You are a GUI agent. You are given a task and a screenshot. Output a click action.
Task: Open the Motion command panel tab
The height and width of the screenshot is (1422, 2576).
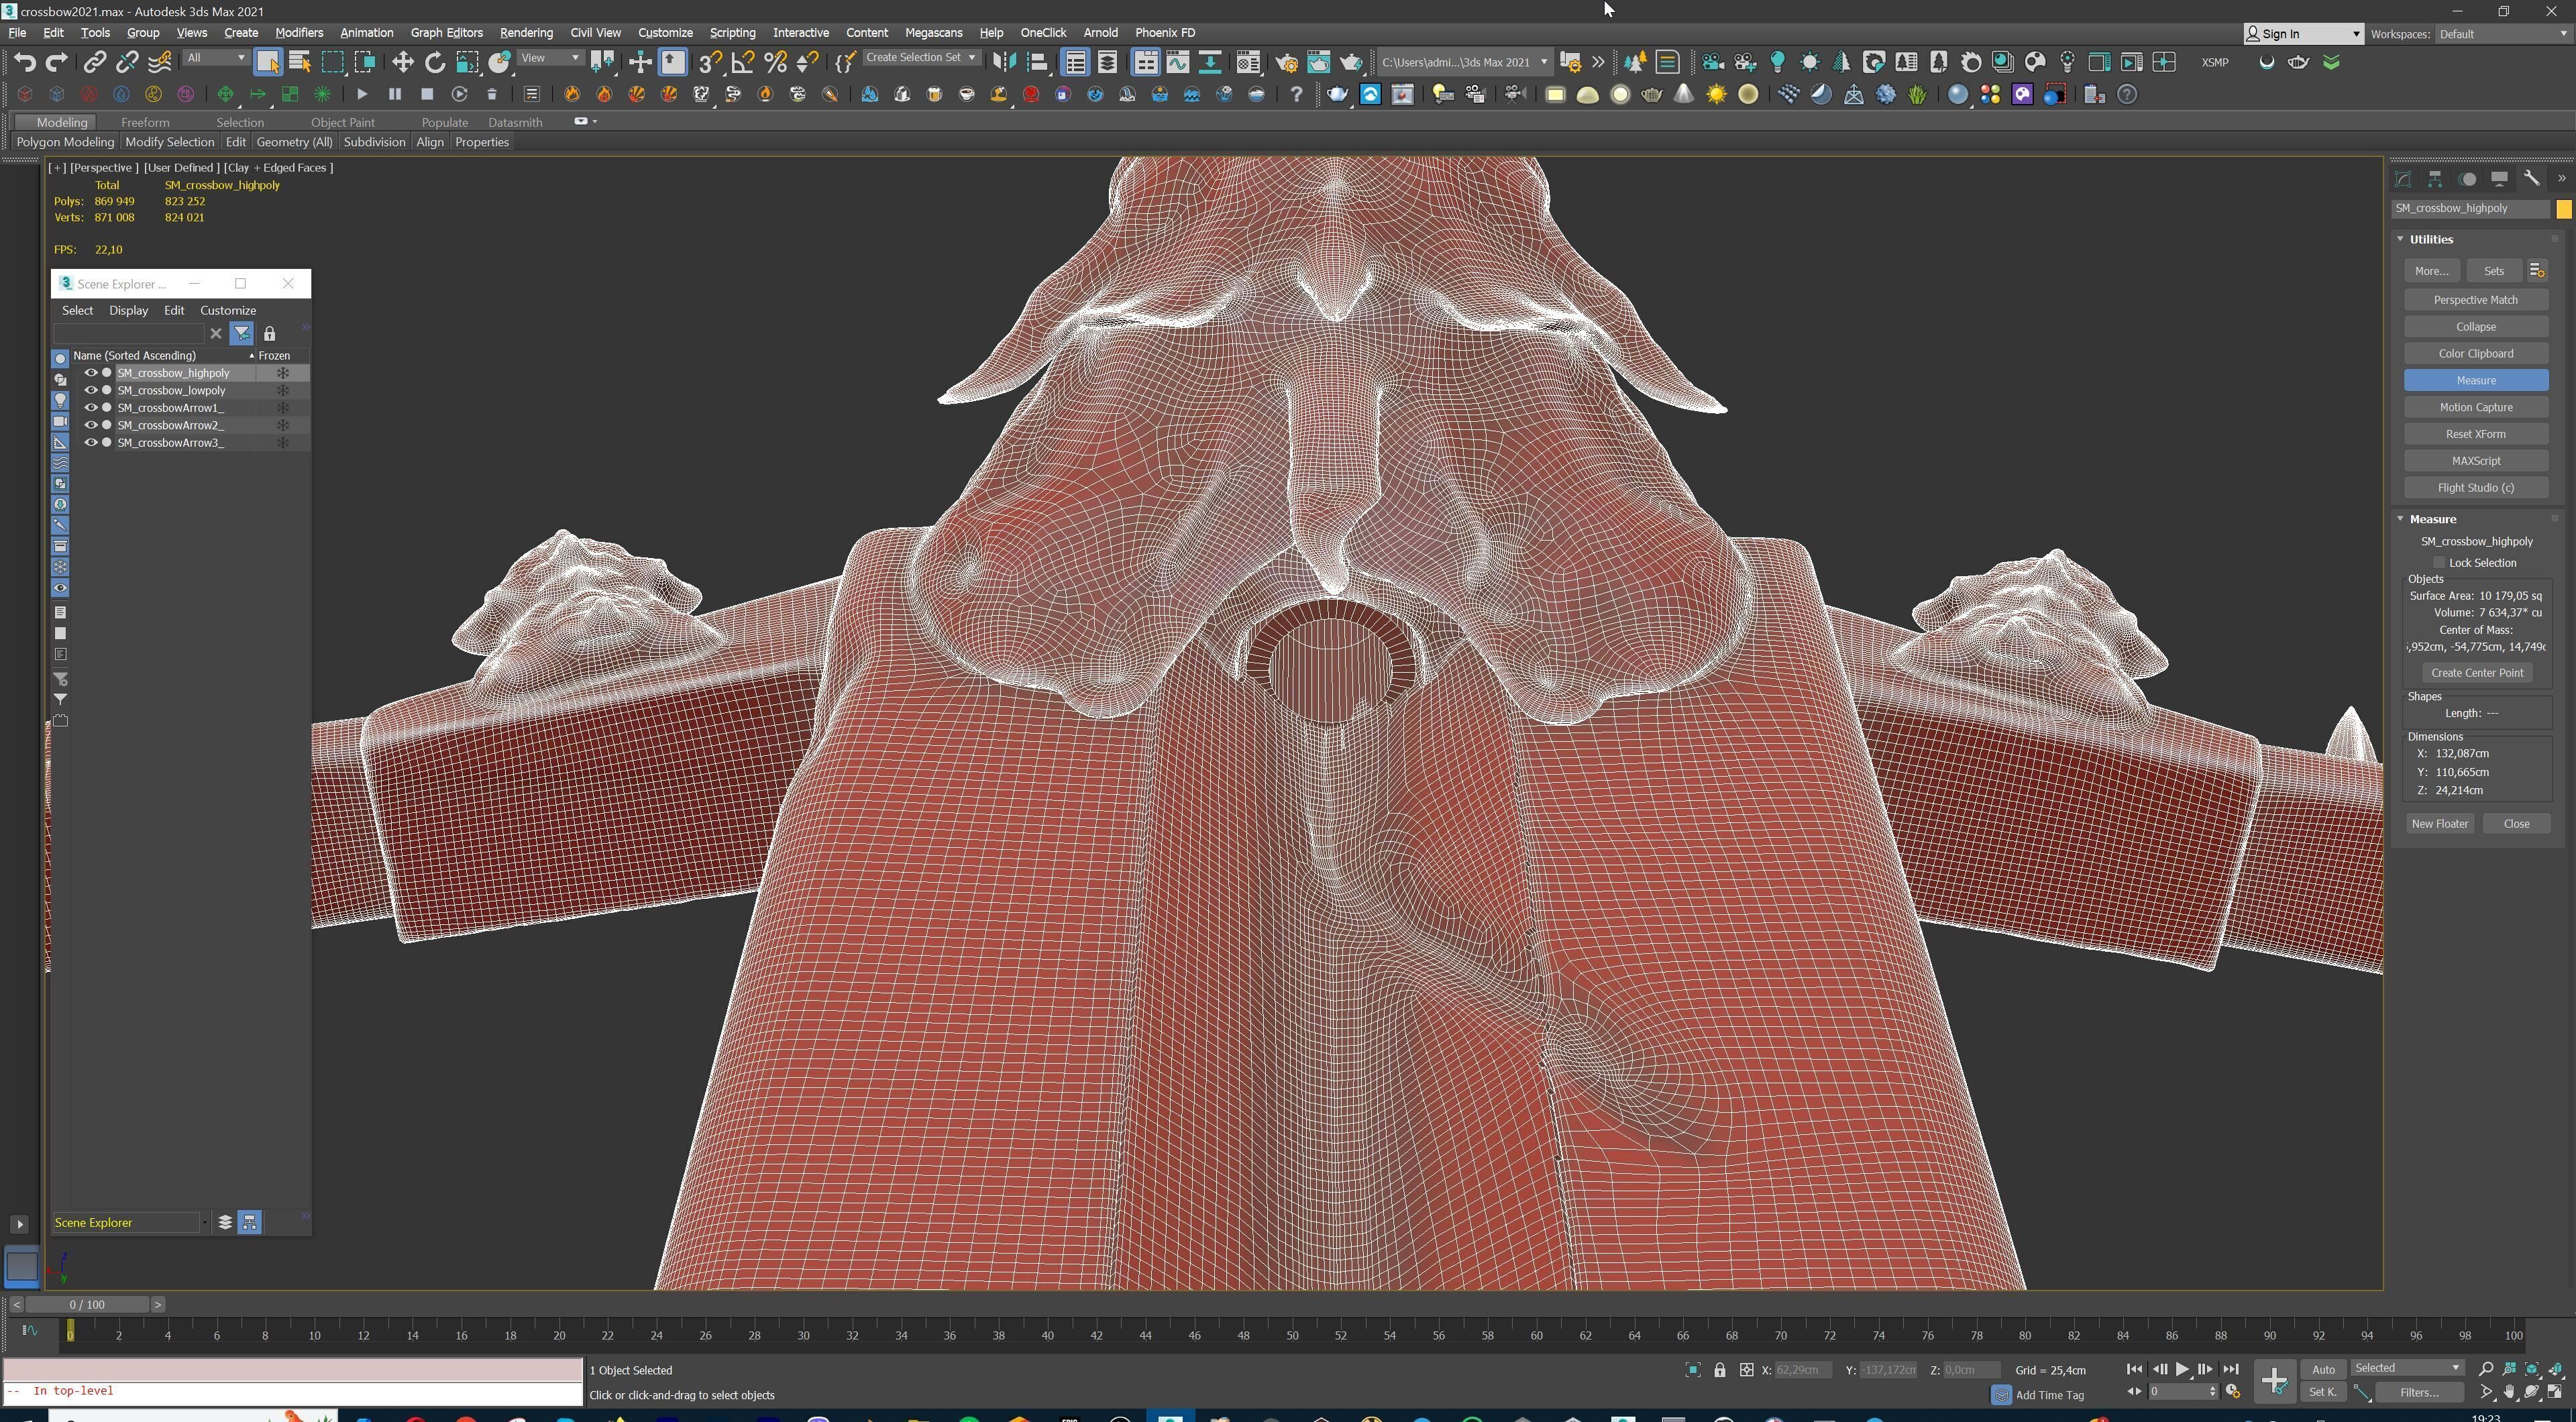point(2467,179)
